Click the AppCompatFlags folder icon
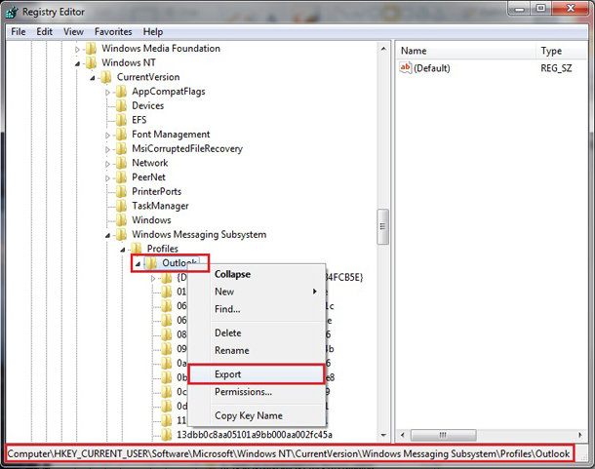Image resolution: width=595 pixels, height=469 pixels. coord(121,92)
